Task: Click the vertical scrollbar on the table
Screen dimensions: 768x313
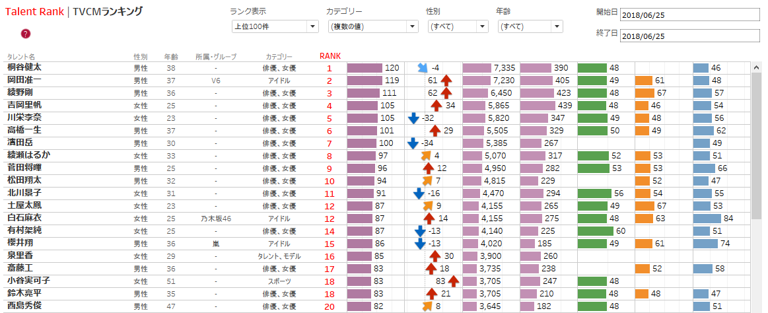Action: [756, 145]
